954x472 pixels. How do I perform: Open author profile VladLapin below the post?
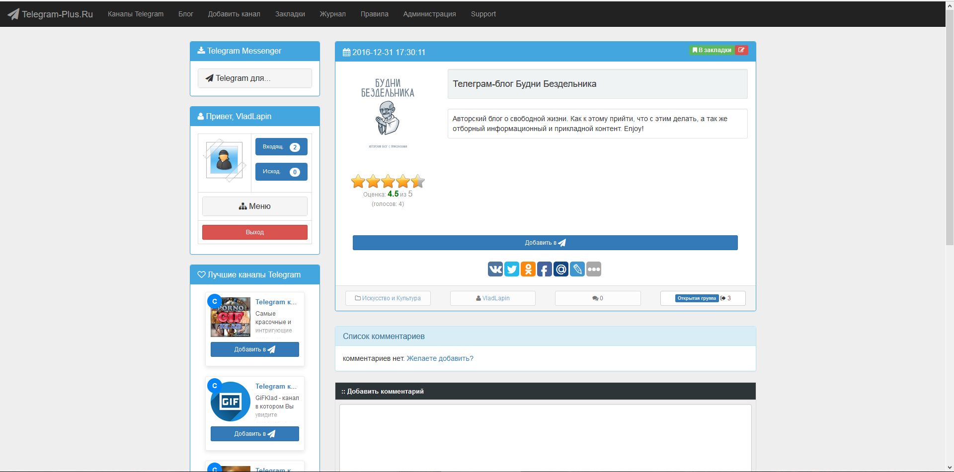click(493, 298)
